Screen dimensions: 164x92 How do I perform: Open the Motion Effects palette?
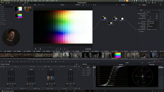[21, 62]
